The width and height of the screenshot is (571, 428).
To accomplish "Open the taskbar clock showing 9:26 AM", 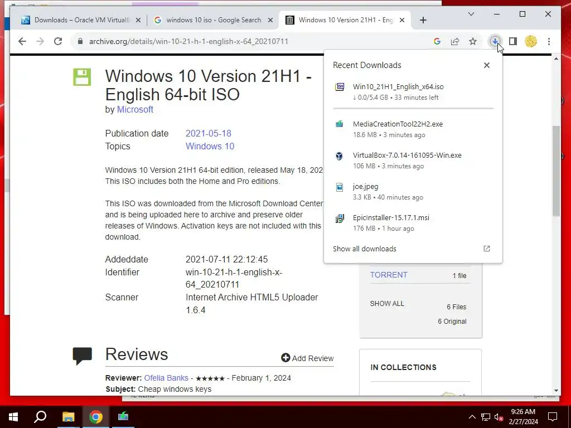I will coord(523,417).
